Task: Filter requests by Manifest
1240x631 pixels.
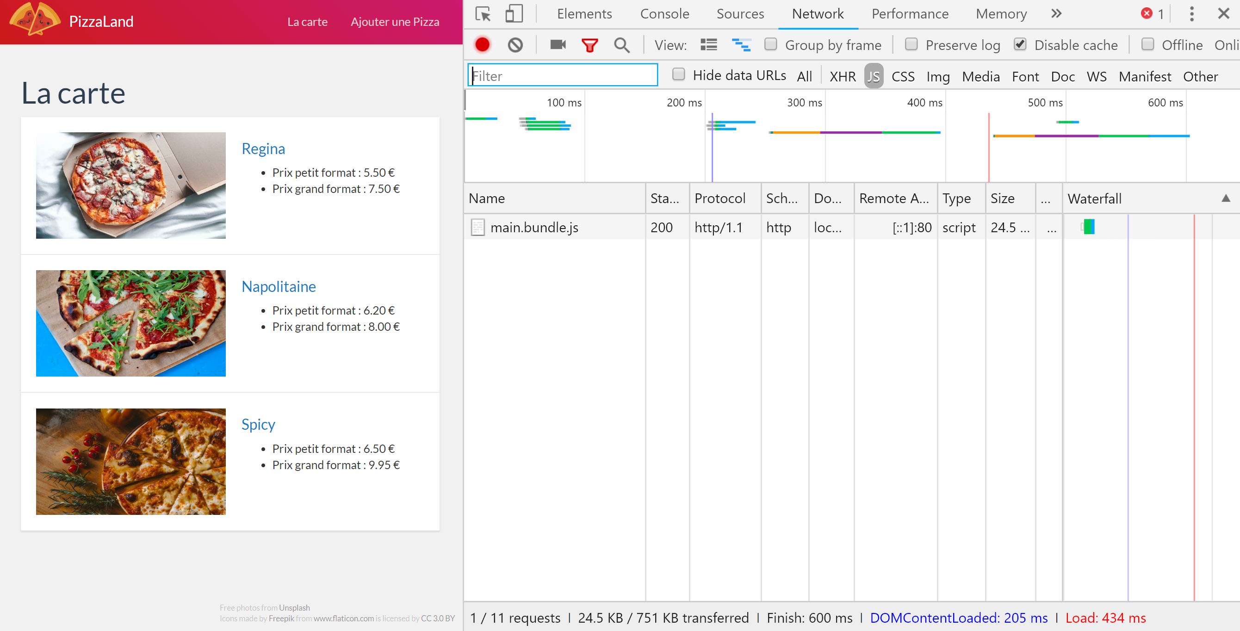Action: click(x=1145, y=76)
